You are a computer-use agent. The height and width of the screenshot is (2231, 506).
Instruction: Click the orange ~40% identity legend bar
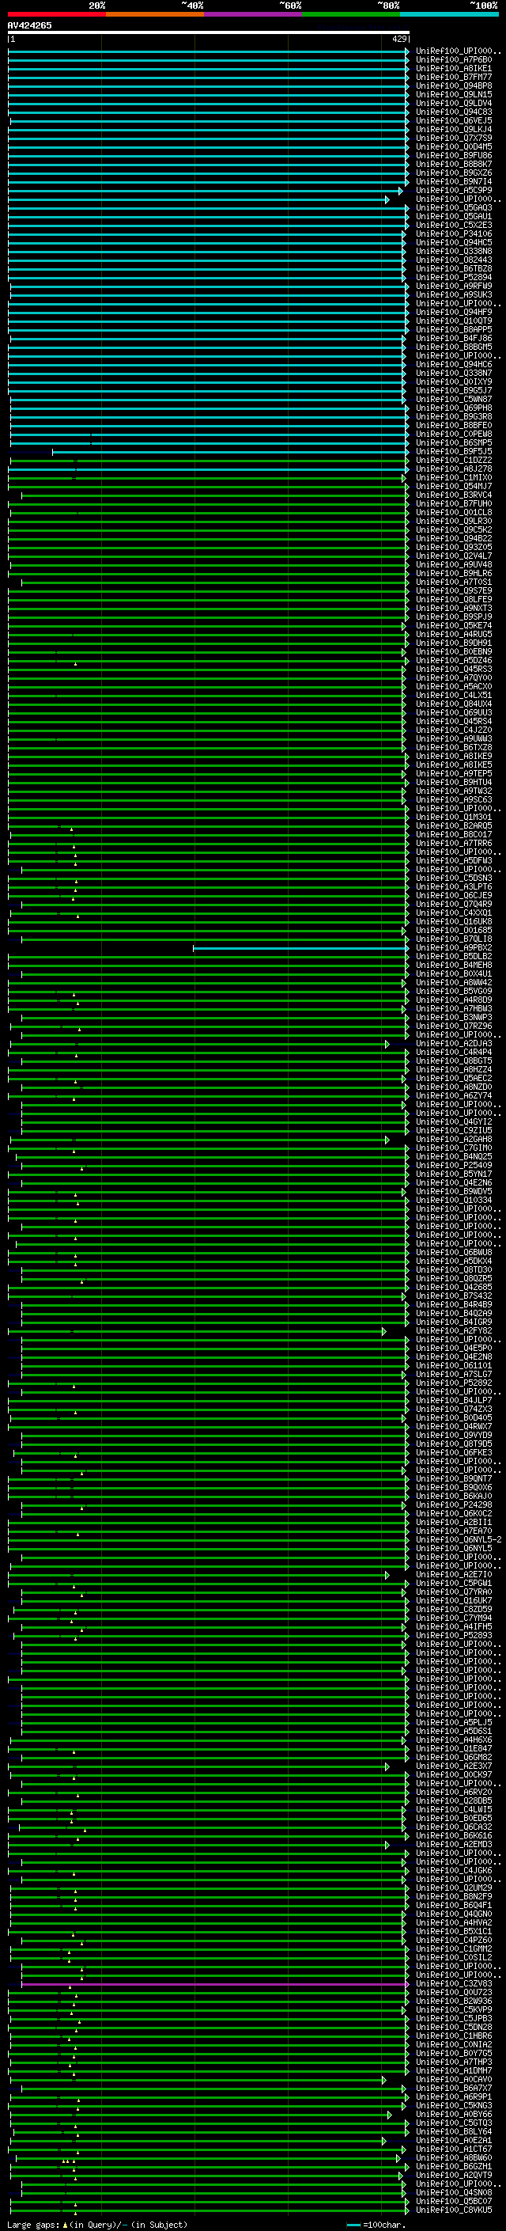coord(155,14)
